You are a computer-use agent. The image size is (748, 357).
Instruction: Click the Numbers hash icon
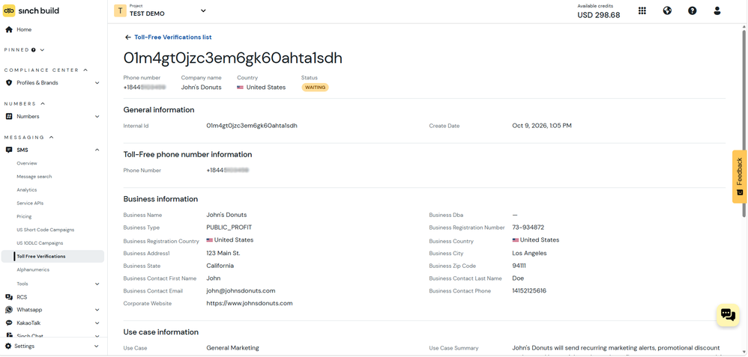point(8,116)
